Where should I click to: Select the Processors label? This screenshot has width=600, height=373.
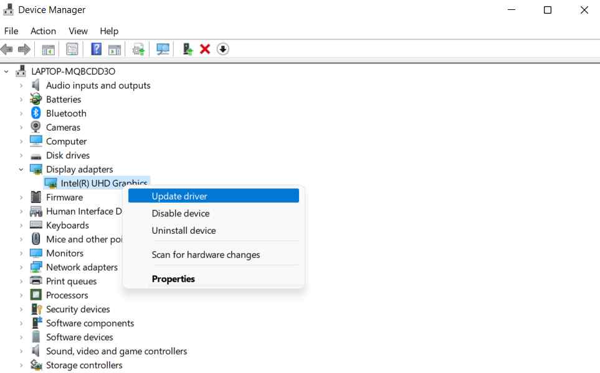click(x=67, y=295)
